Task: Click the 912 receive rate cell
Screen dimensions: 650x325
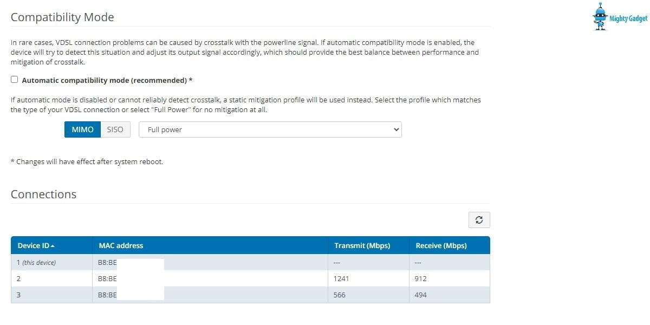Action: point(421,278)
